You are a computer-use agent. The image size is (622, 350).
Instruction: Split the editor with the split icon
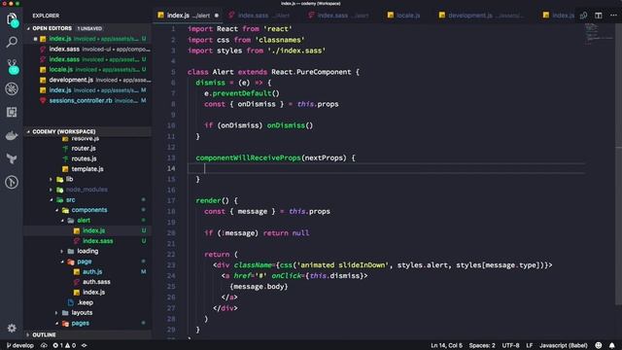(599, 16)
